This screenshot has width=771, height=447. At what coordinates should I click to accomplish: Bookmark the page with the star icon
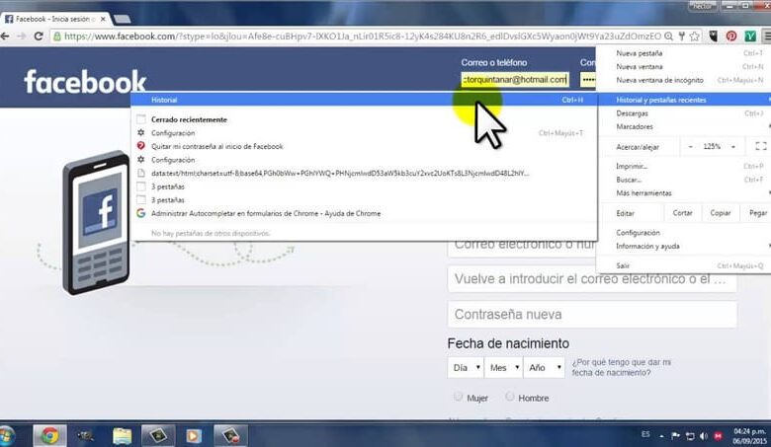[x=694, y=37]
